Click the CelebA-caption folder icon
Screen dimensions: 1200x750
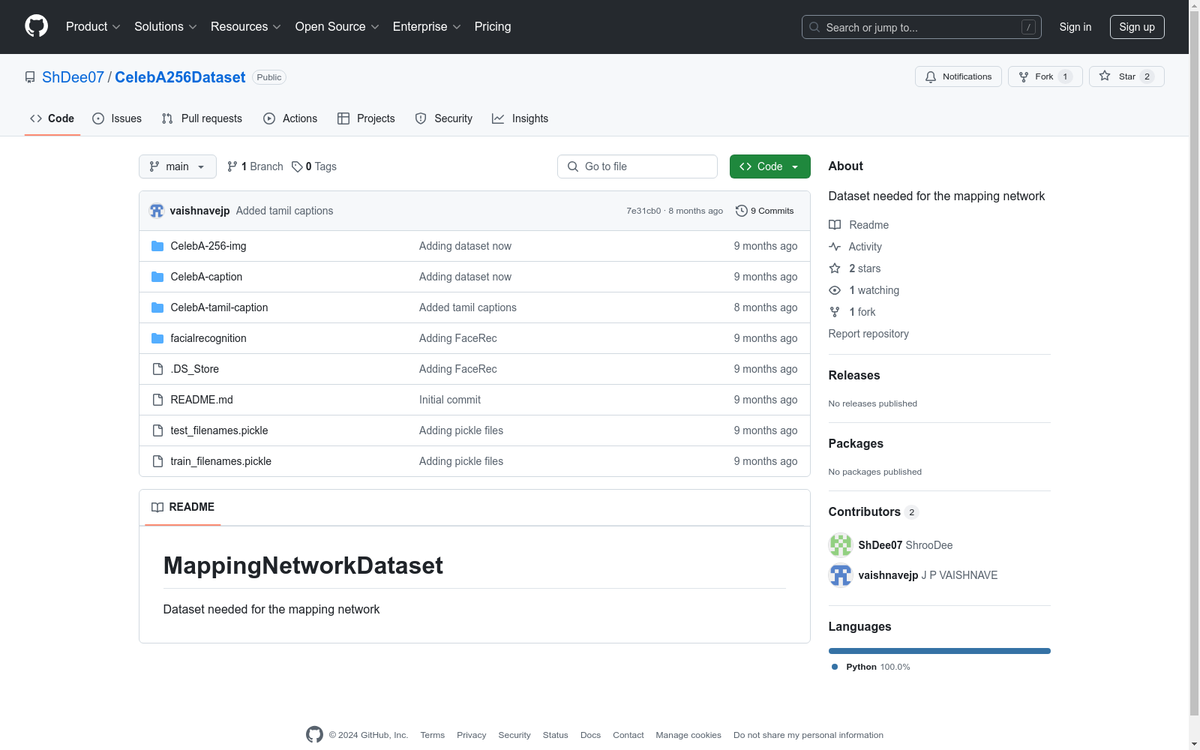157,277
